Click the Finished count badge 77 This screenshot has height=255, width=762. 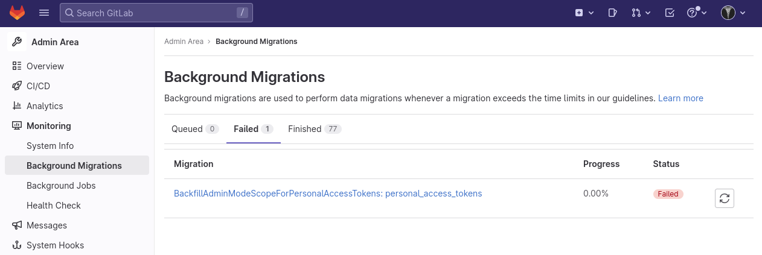pos(333,129)
